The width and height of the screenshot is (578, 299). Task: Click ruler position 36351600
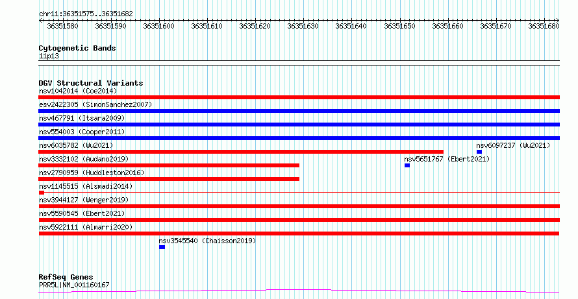tap(159, 26)
